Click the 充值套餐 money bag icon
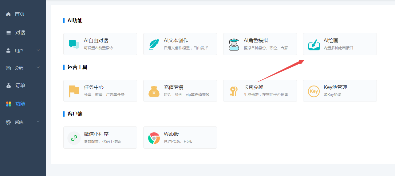395x176 pixels. tap(154, 91)
